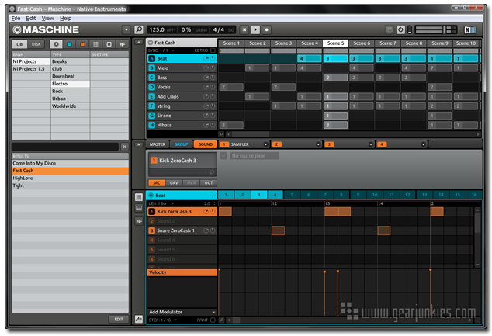The width and height of the screenshot is (492, 336).
Task: Click the Fast Cash project round icon
Action: (151, 43)
